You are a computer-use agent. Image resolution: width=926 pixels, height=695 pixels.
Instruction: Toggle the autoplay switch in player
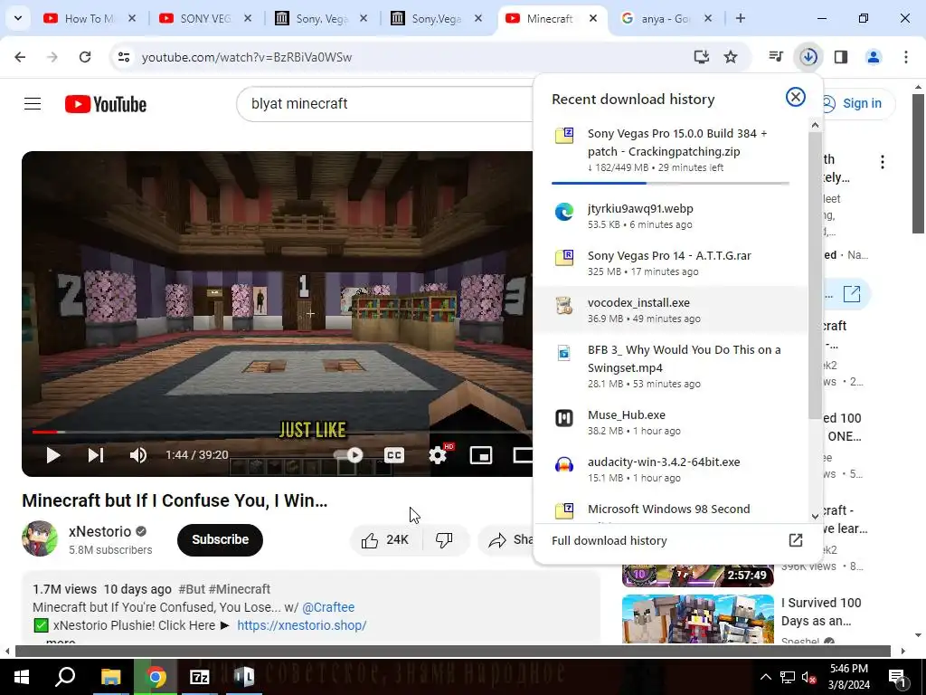(x=349, y=455)
